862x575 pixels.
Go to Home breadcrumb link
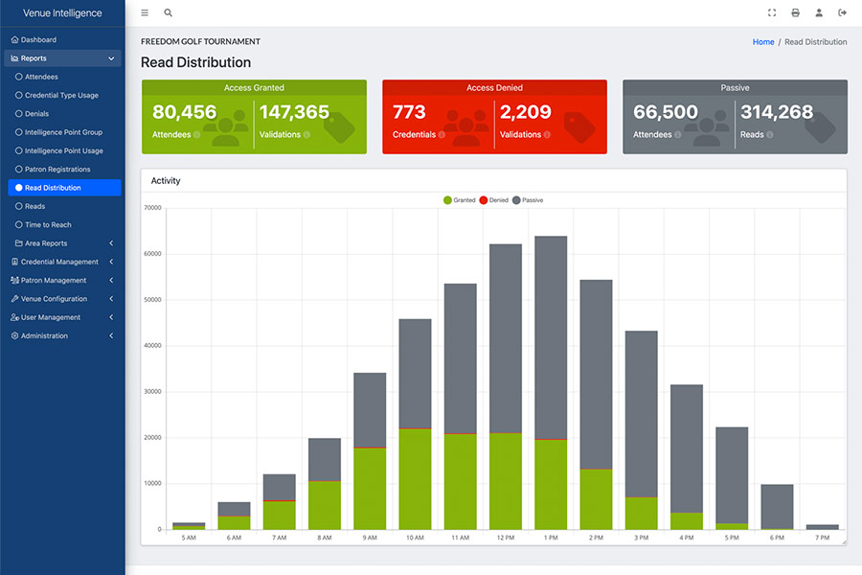tap(763, 42)
